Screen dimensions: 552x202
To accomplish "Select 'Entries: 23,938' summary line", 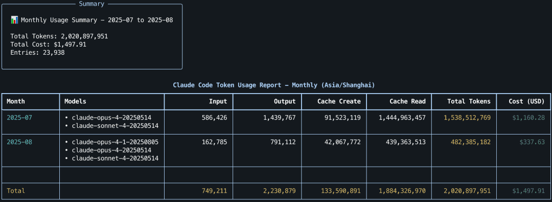I will coord(38,53).
